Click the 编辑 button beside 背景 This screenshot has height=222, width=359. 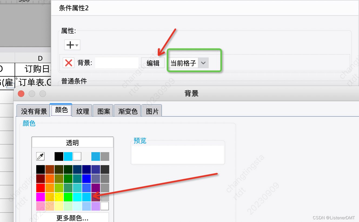point(153,63)
